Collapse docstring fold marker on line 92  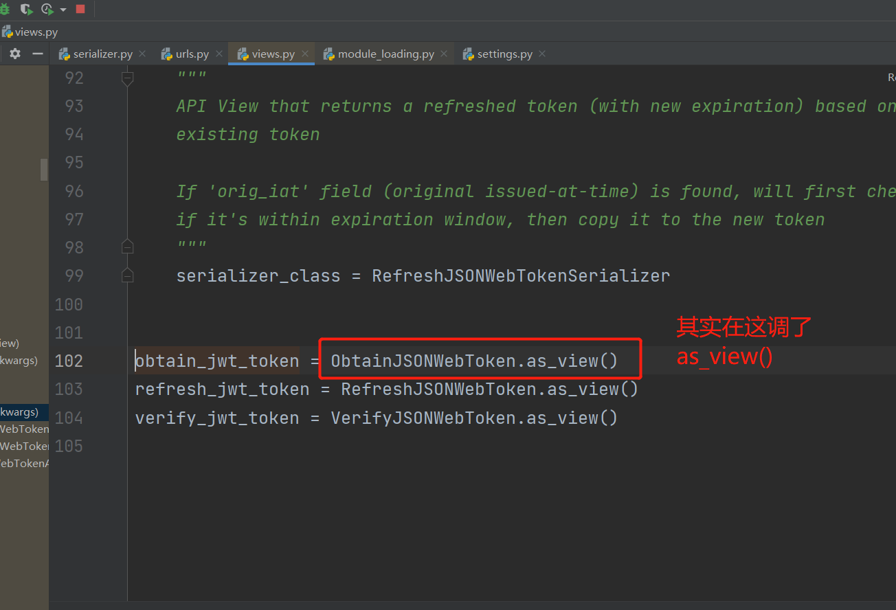[x=127, y=78]
